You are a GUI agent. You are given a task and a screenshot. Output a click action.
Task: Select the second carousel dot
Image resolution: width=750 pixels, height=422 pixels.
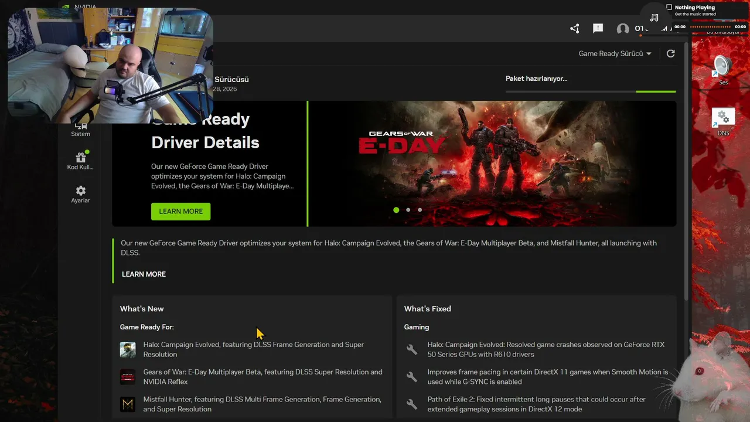(408, 210)
